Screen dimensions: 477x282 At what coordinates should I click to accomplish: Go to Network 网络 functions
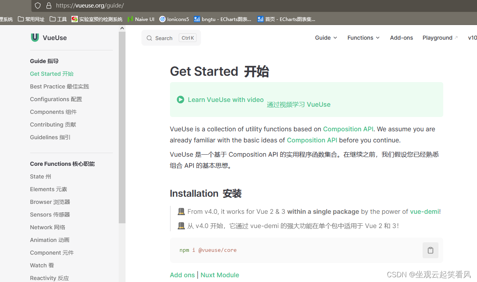tap(48, 227)
